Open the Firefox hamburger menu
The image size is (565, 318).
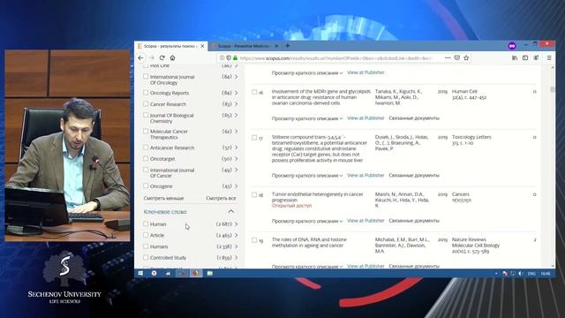coord(549,57)
